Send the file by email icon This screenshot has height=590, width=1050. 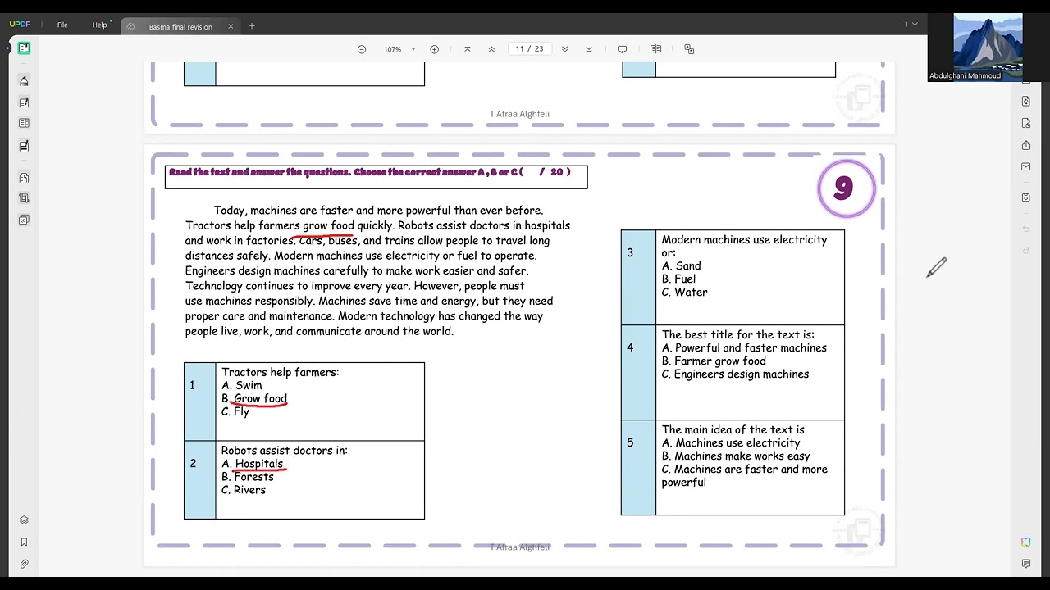coord(1025,167)
